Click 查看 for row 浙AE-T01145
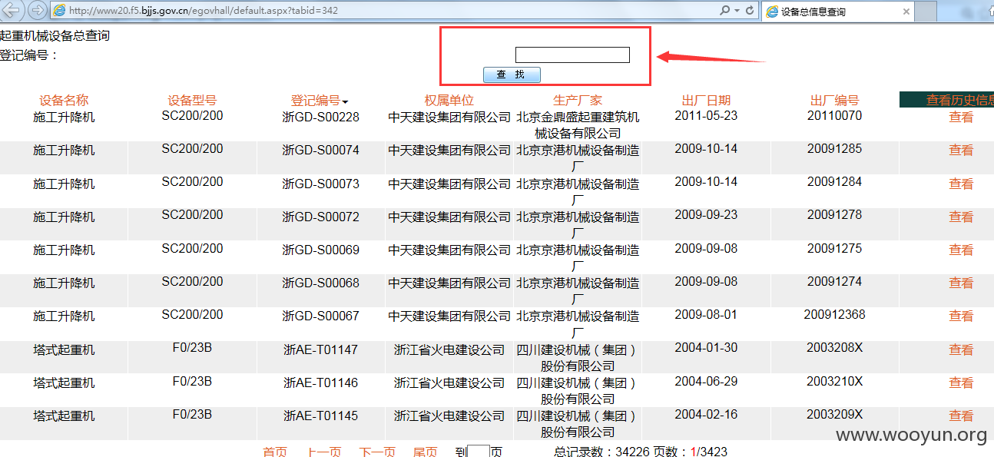994x457 pixels. tap(961, 416)
